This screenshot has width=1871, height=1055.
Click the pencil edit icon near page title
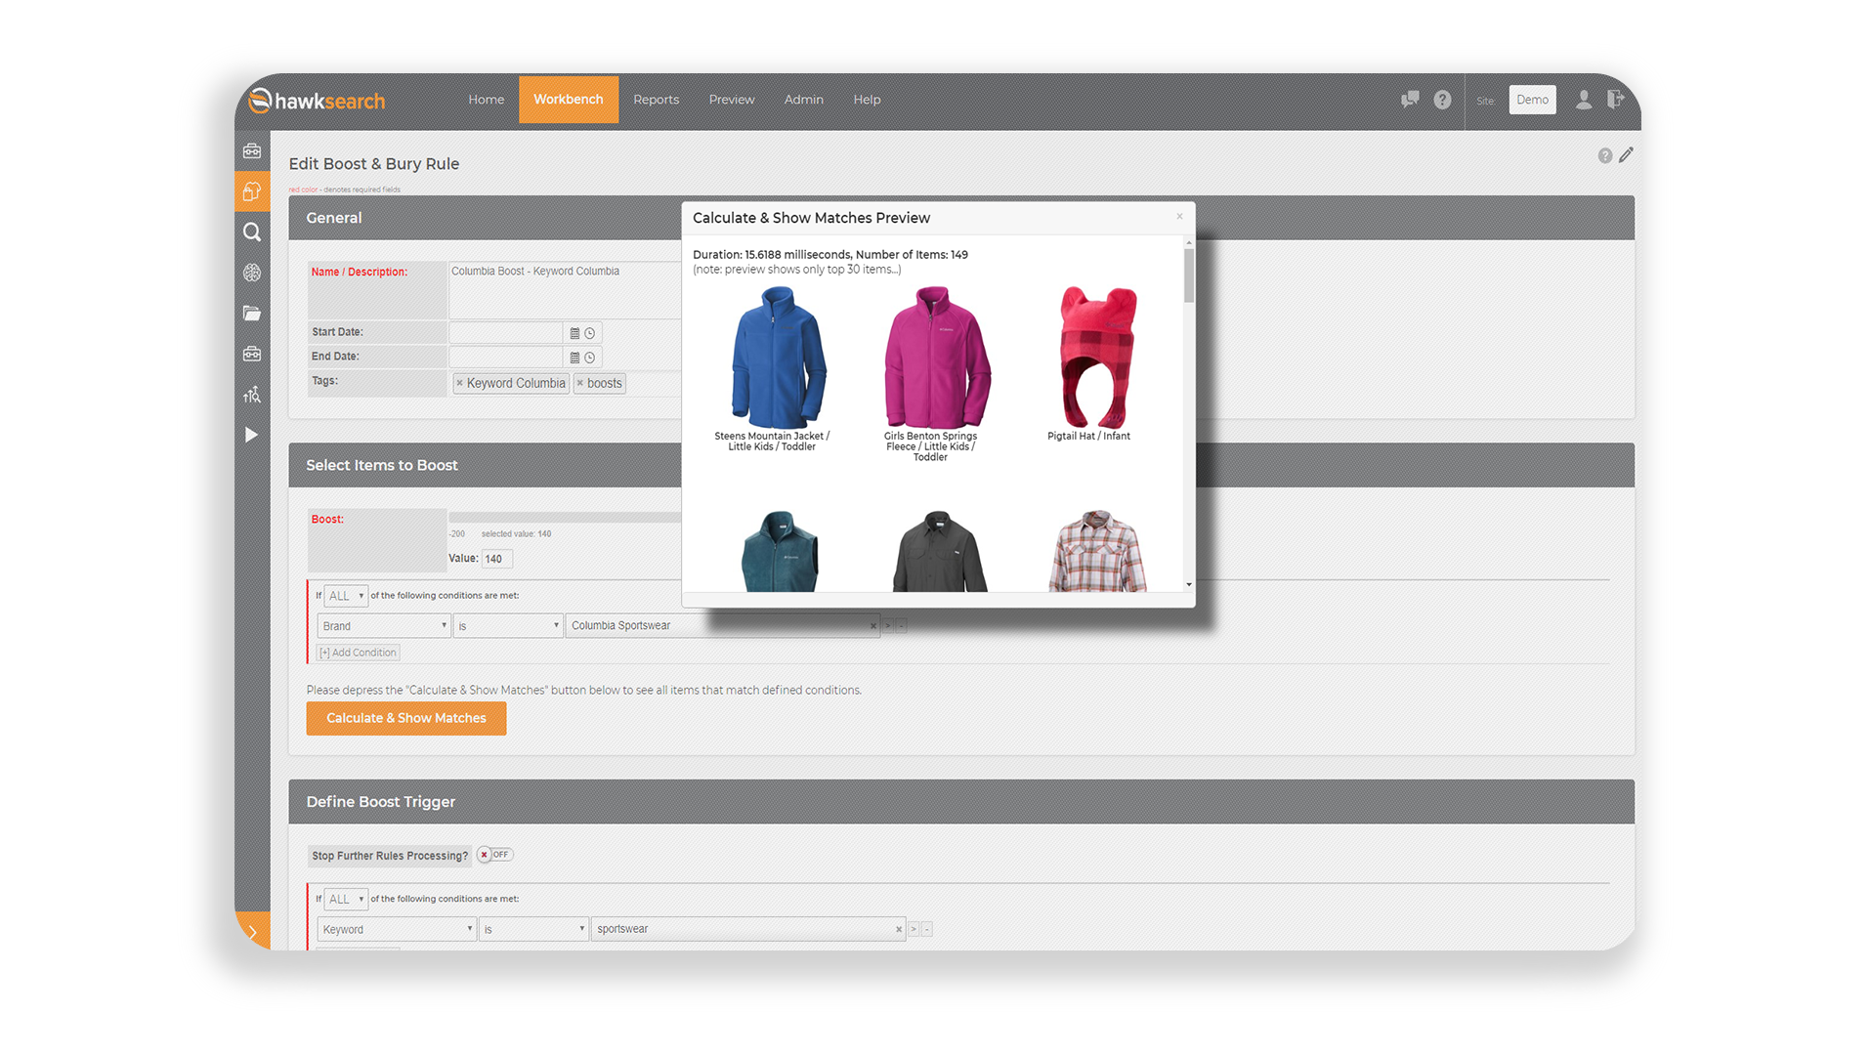click(x=1626, y=155)
